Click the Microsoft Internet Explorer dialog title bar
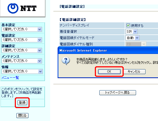The image size is (158, 121). click(x=108, y=51)
